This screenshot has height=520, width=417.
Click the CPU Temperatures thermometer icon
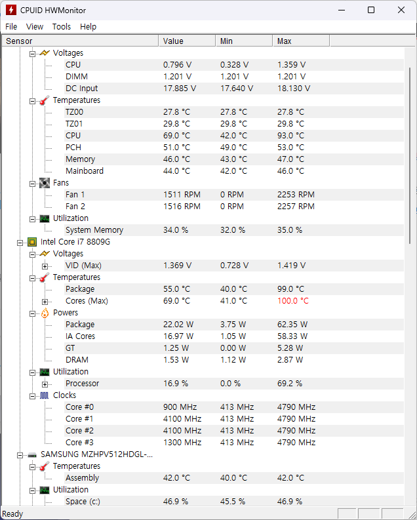coord(45,277)
